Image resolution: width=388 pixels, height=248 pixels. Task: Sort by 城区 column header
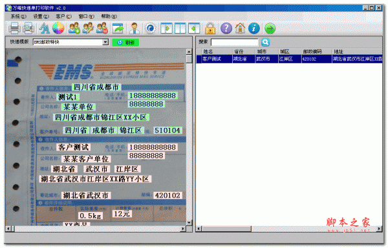click(290, 52)
